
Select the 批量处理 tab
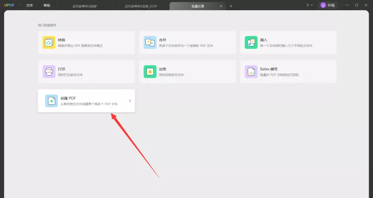coord(198,6)
